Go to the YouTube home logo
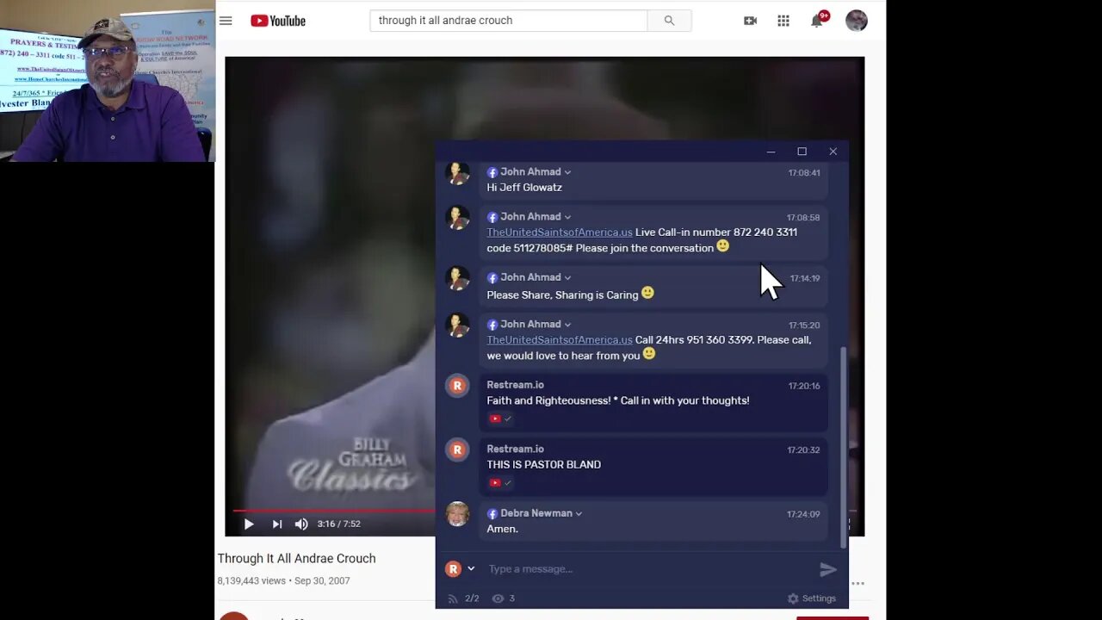1102x620 pixels. click(278, 21)
